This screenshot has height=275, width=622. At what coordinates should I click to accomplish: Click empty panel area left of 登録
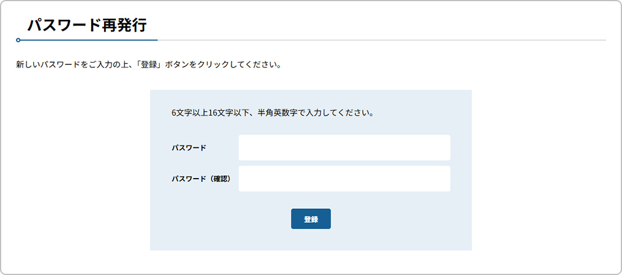(221, 219)
